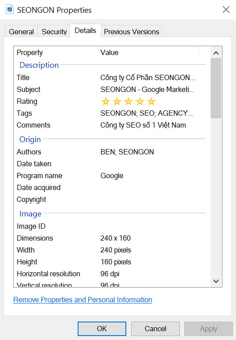The height and width of the screenshot is (340, 236).
Task: Click the file icon in title bar
Action: (10, 10)
